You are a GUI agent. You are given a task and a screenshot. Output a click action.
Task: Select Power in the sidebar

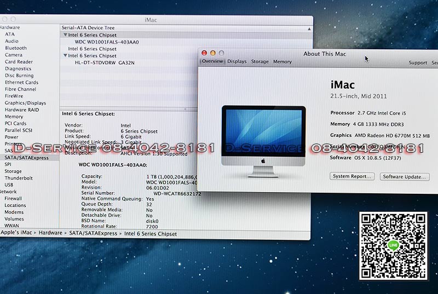click(11, 137)
